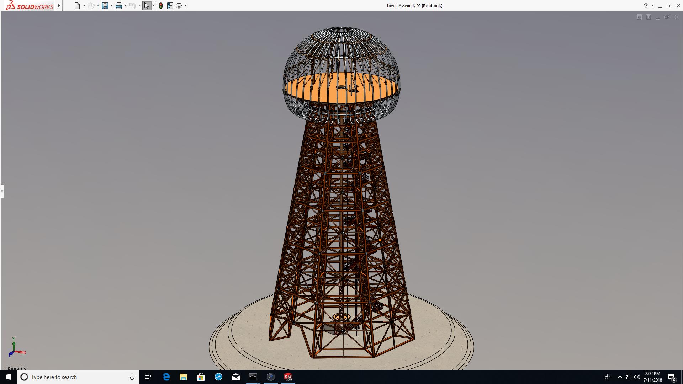Open the Options gear icon
Image resolution: width=683 pixels, height=384 pixels.
179,6
